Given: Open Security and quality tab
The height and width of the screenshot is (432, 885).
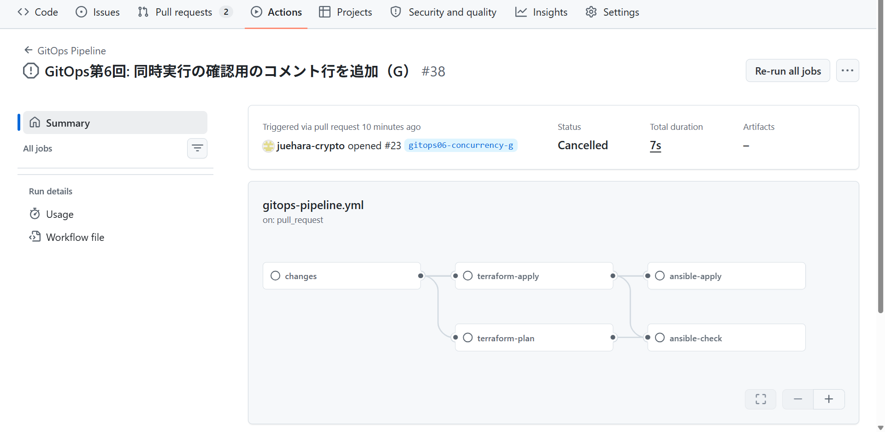Looking at the screenshot, I should (x=443, y=12).
